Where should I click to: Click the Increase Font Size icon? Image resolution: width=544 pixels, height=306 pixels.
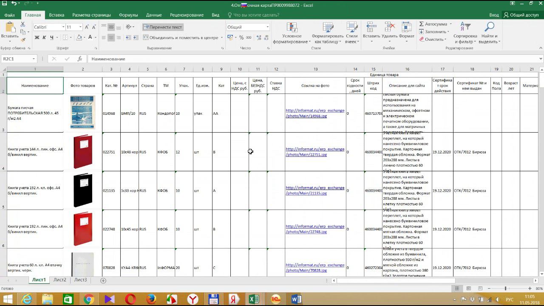tap(87, 27)
